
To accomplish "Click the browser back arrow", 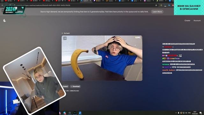I will (x=2, y=5).
